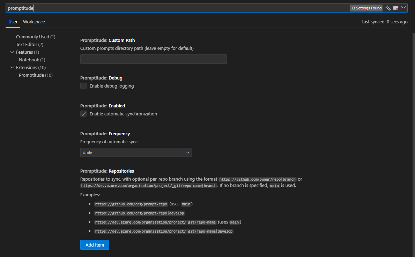Open the settings filter funnel icon
This screenshot has width=415, height=257.
pyautogui.click(x=403, y=8)
